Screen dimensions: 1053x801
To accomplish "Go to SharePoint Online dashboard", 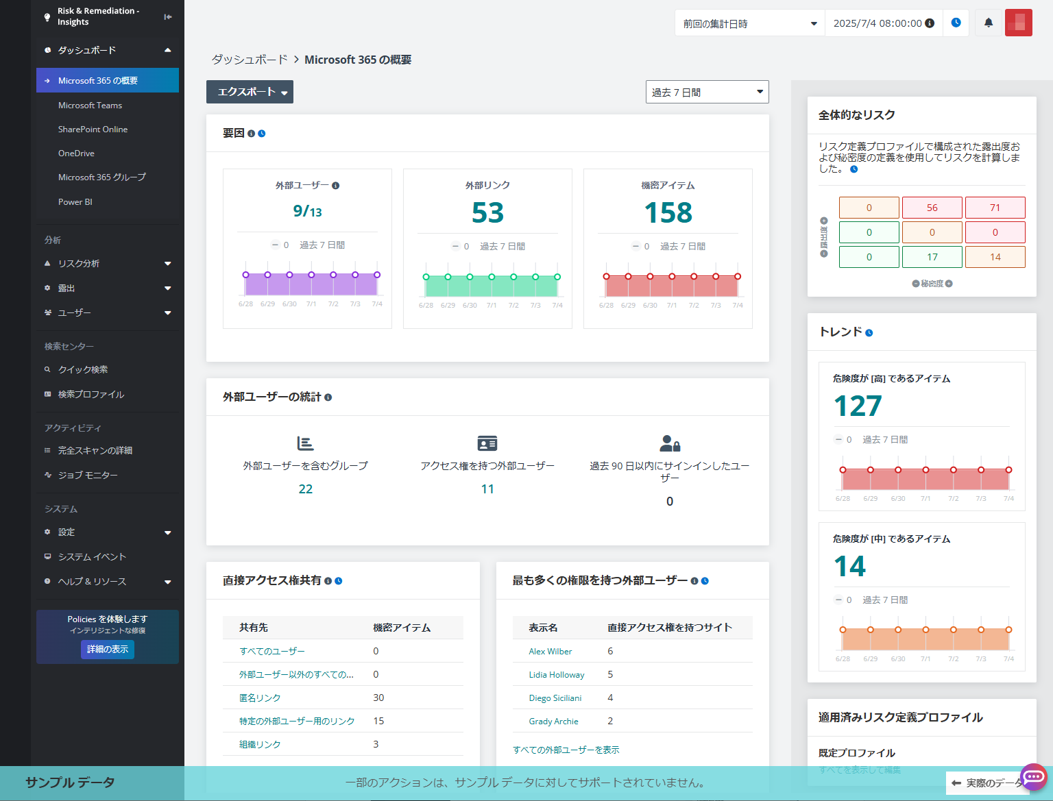I will click(x=93, y=130).
